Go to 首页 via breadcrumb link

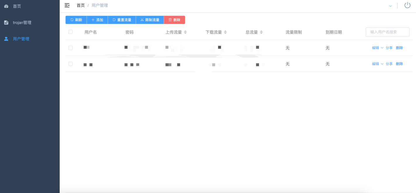click(x=80, y=5)
